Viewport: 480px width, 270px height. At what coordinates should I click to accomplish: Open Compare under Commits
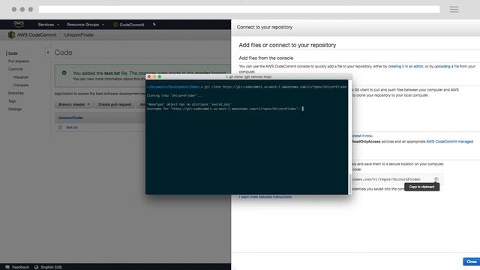[21, 85]
